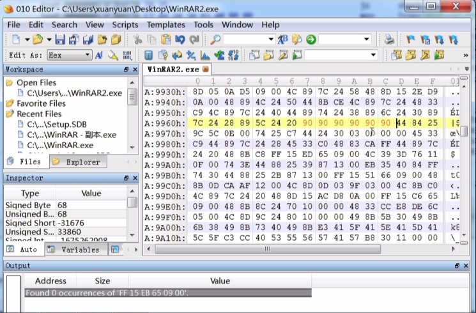
Task: Open the Tools menu
Action: tap(203, 24)
